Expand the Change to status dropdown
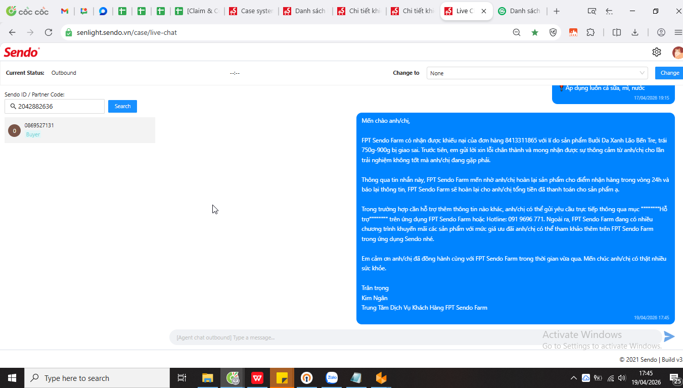The width and height of the screenshot is (683, 388). click(537, 73)
